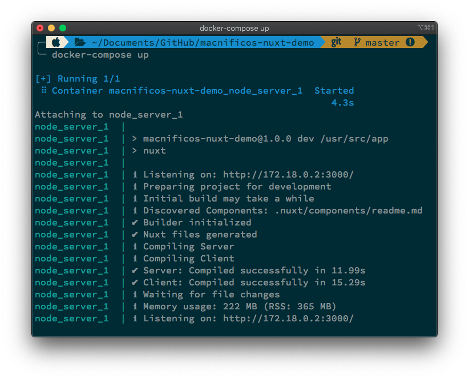This screenshot has height=379, width=469.
Task: Click info icon beside Compiling Server
Action: (x=135, y=247)
